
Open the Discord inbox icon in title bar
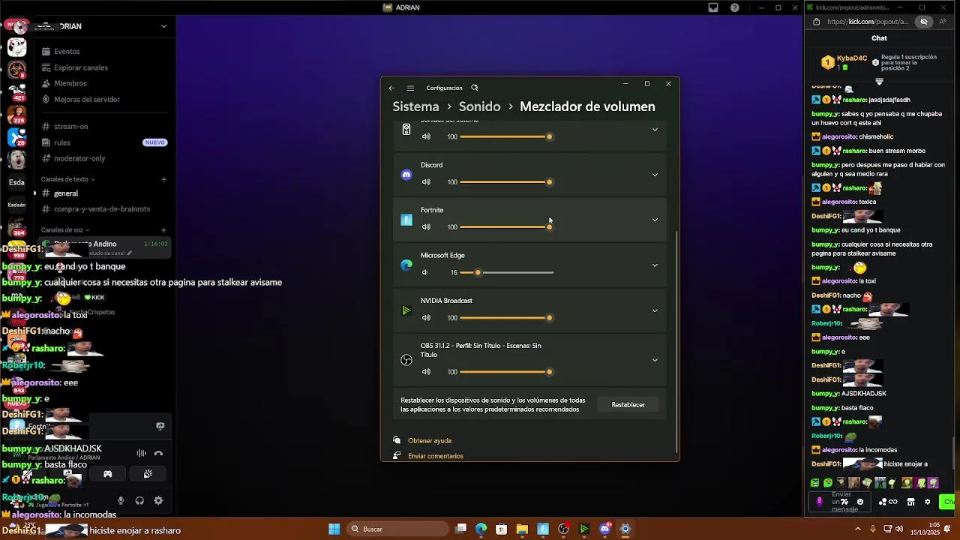pos(713,7)
